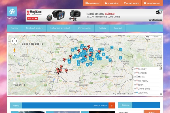
Task: Click the Hľadanie section heading
Action: point(125,105)
